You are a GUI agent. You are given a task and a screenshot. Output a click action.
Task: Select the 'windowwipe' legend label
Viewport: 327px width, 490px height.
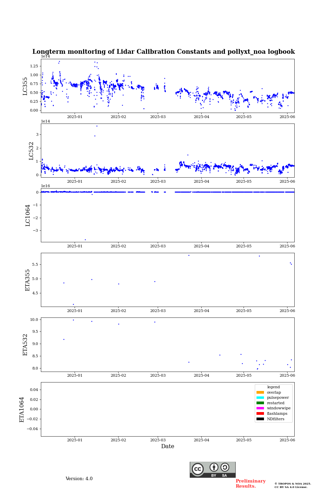(279, 408)
